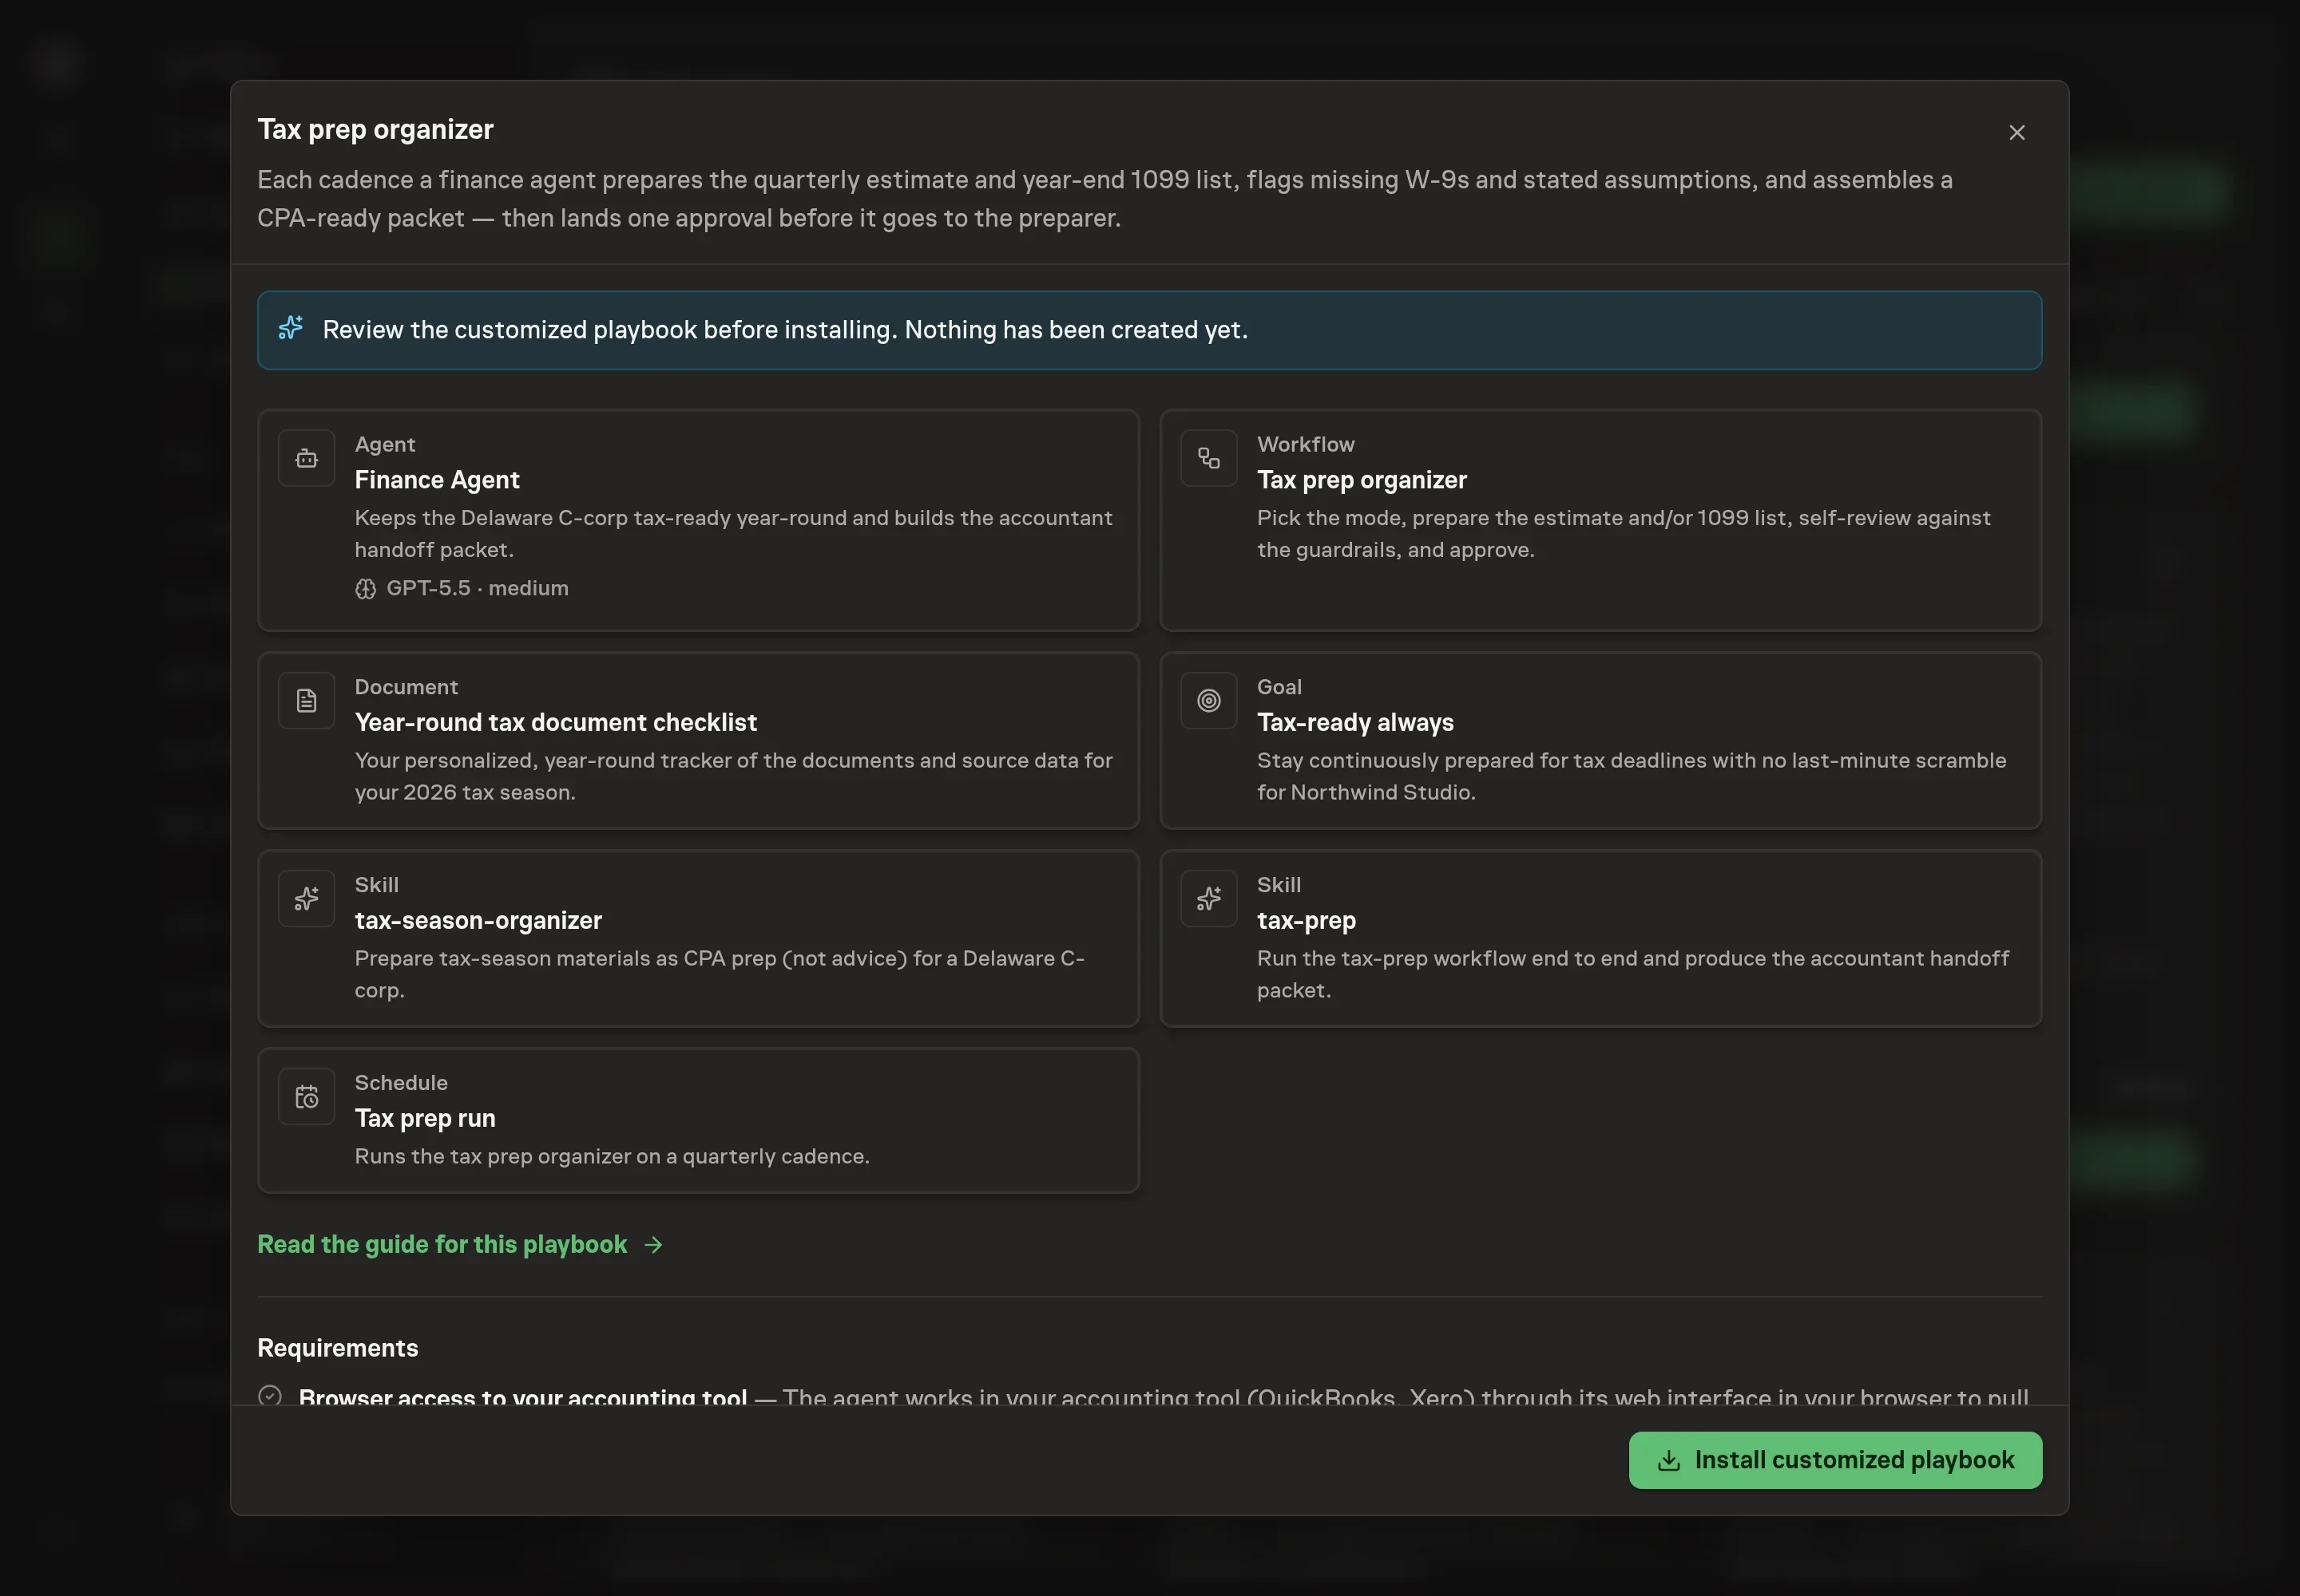This screenshot has width=2300, height=1596.
Task: Close the Tax prep organizer dialog
Action: pyautogui.click(x=2016, y=132)
